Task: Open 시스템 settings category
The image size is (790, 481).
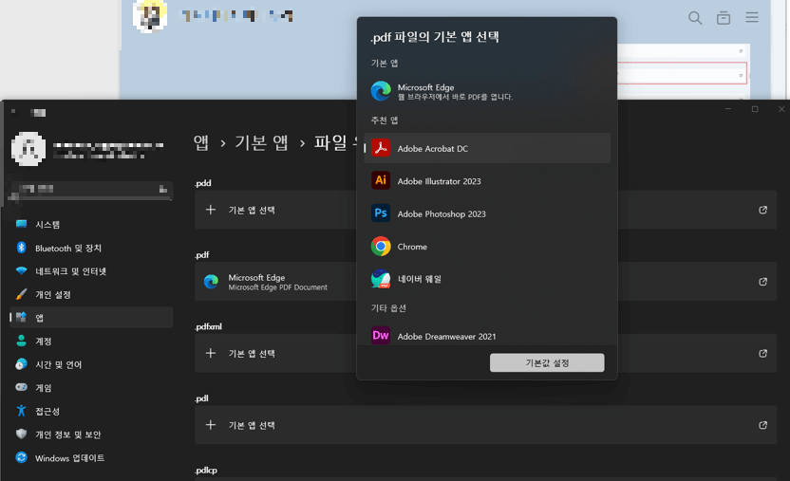Action: 91,225
